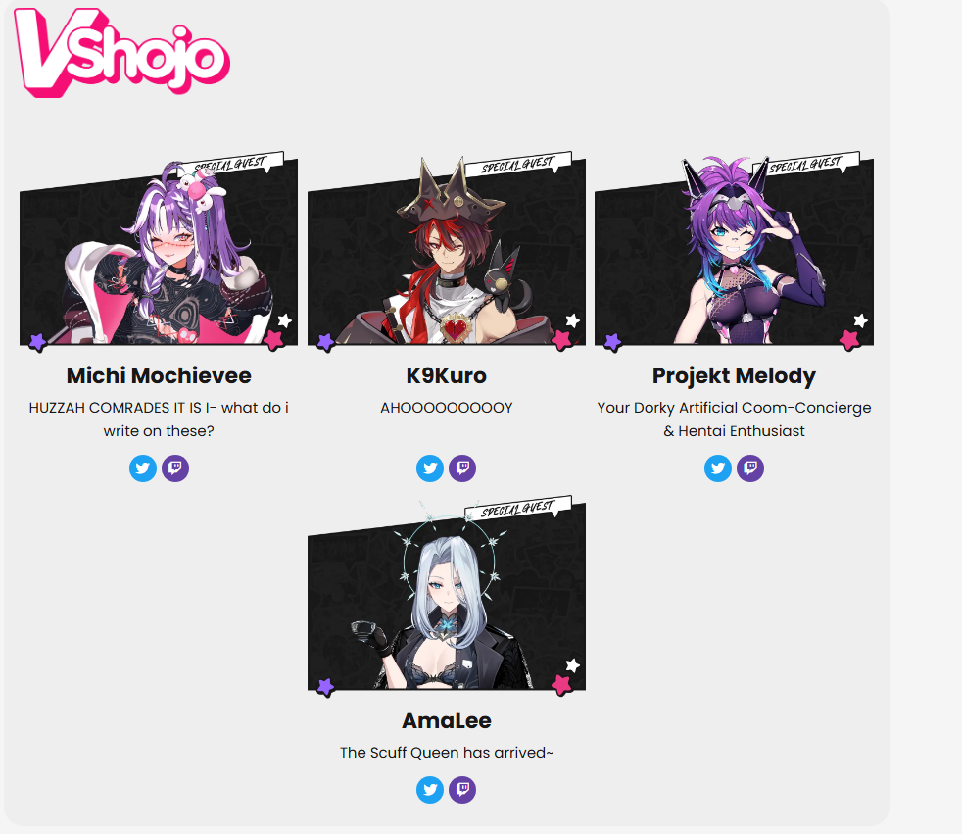The image size is (962, 834).
Task: Click Special Guest banner above AmaLee
Action: 518,508
